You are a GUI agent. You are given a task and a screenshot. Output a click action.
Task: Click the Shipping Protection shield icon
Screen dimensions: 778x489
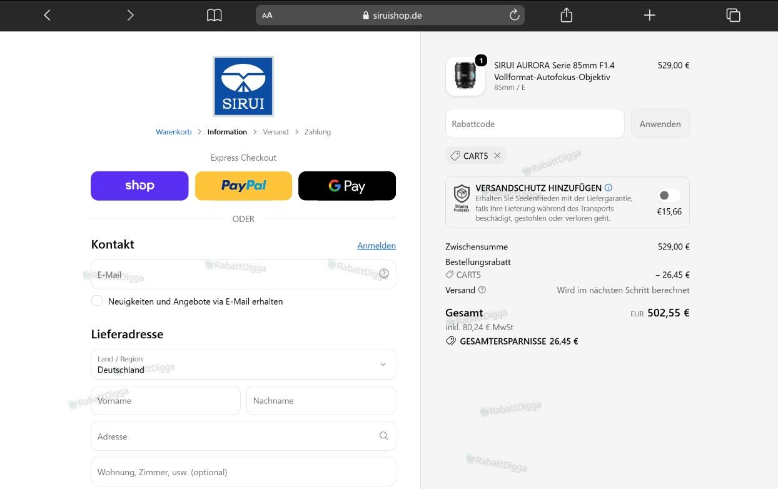[x=462, y=198]
